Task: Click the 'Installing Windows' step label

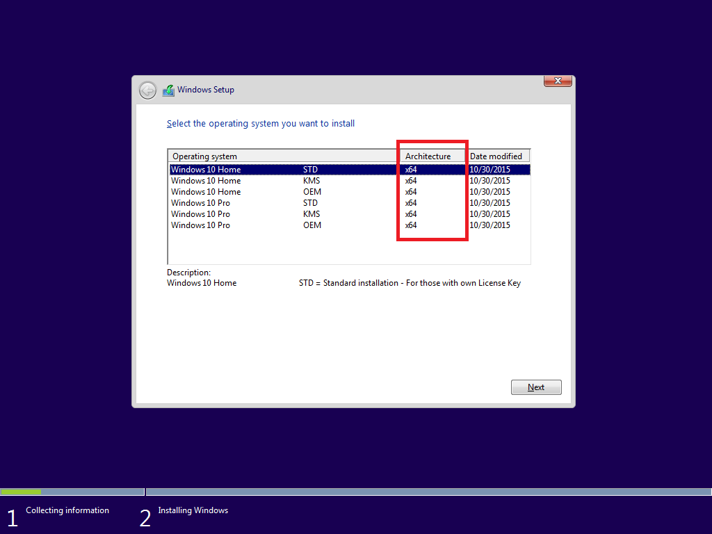Action: (x=193, y=510)
